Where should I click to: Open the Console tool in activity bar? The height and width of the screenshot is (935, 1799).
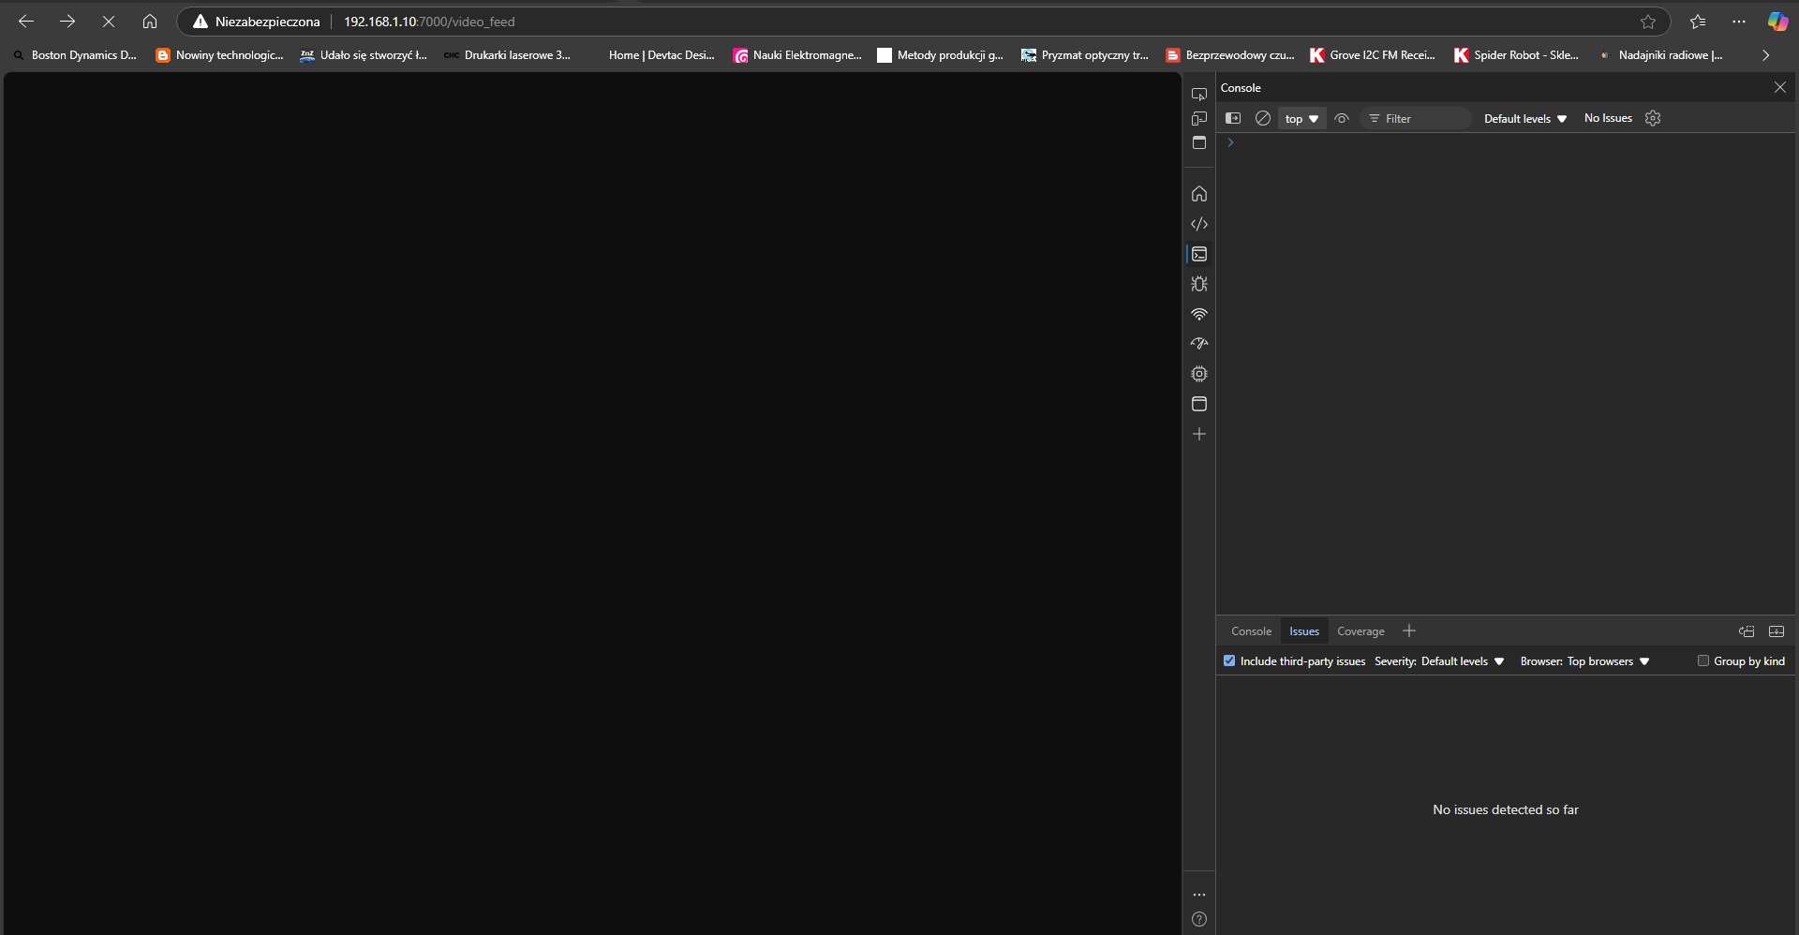[x=1199, y=254]
